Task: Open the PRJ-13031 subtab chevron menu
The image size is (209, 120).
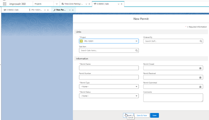Action: [45, 10]
